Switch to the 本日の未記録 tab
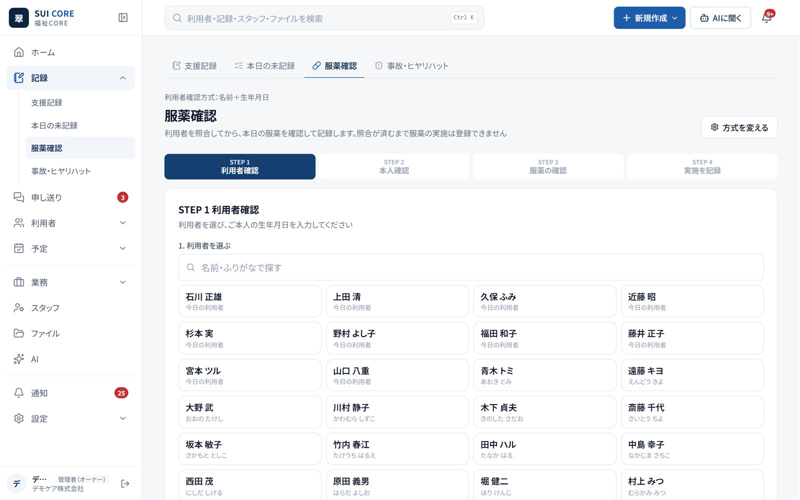The height and width of the screenshot is (500, 800). pyautogui.click(x=264, y=66)
